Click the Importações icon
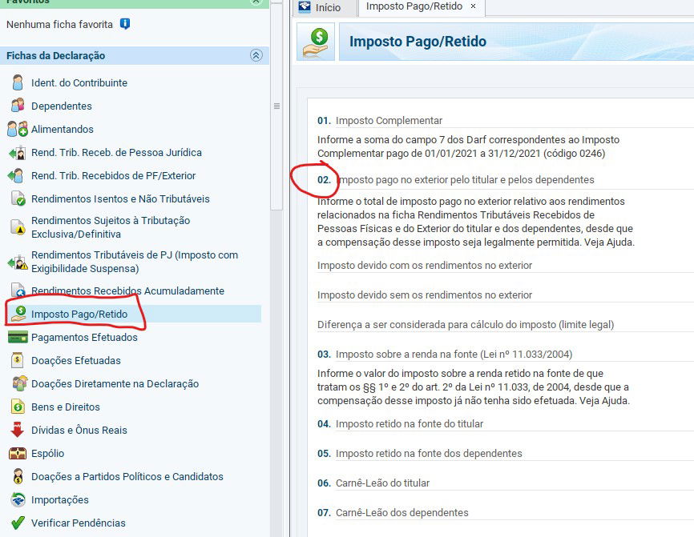This screenshot has width=694, height=537. point(18,499)
